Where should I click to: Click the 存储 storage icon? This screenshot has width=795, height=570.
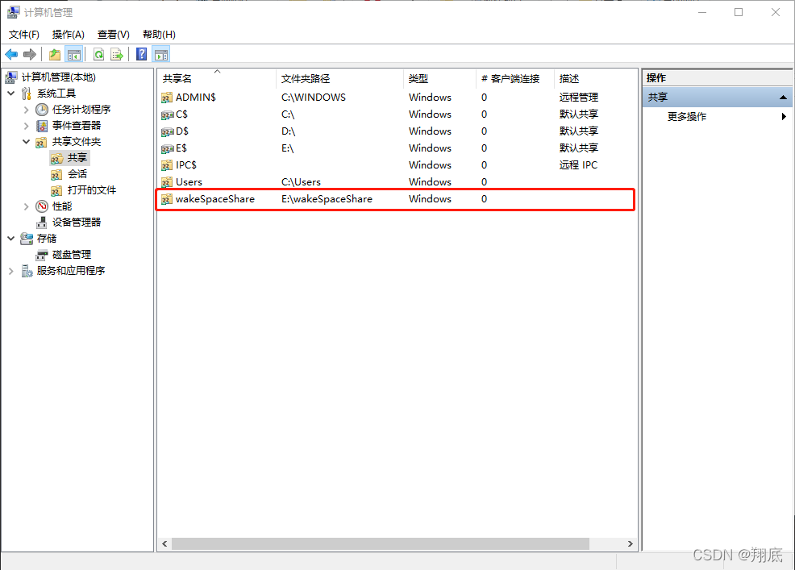[27, 239]
